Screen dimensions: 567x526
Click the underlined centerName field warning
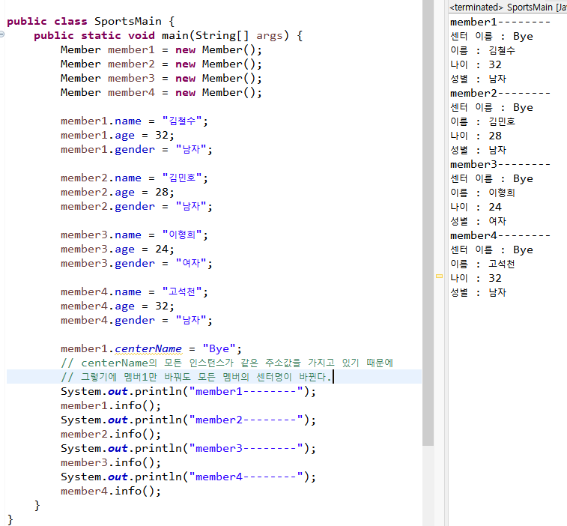click(148, 348)
